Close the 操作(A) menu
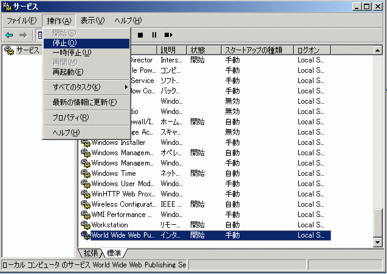 [59, 21]
